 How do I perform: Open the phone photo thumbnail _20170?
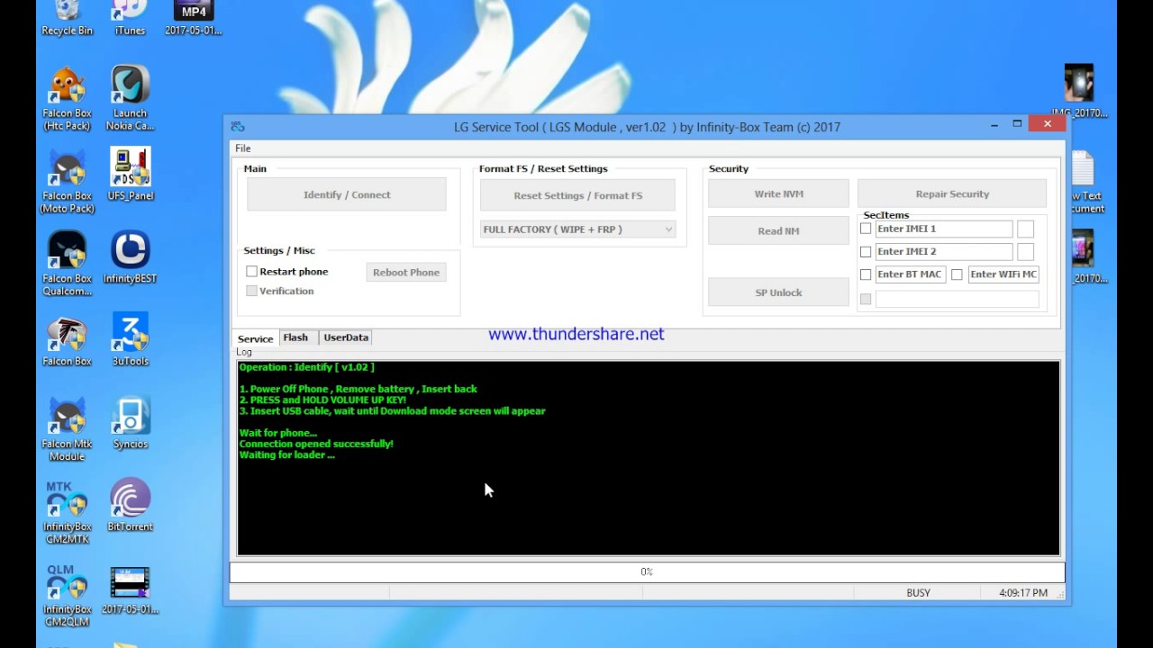[x=1085, y=258]
